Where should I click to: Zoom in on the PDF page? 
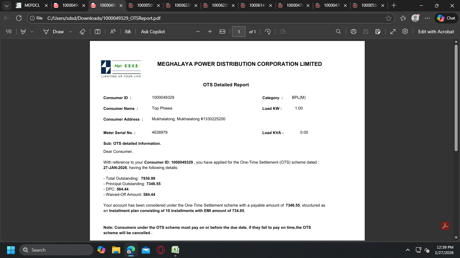pyautogui.click(x=210, y=32)
